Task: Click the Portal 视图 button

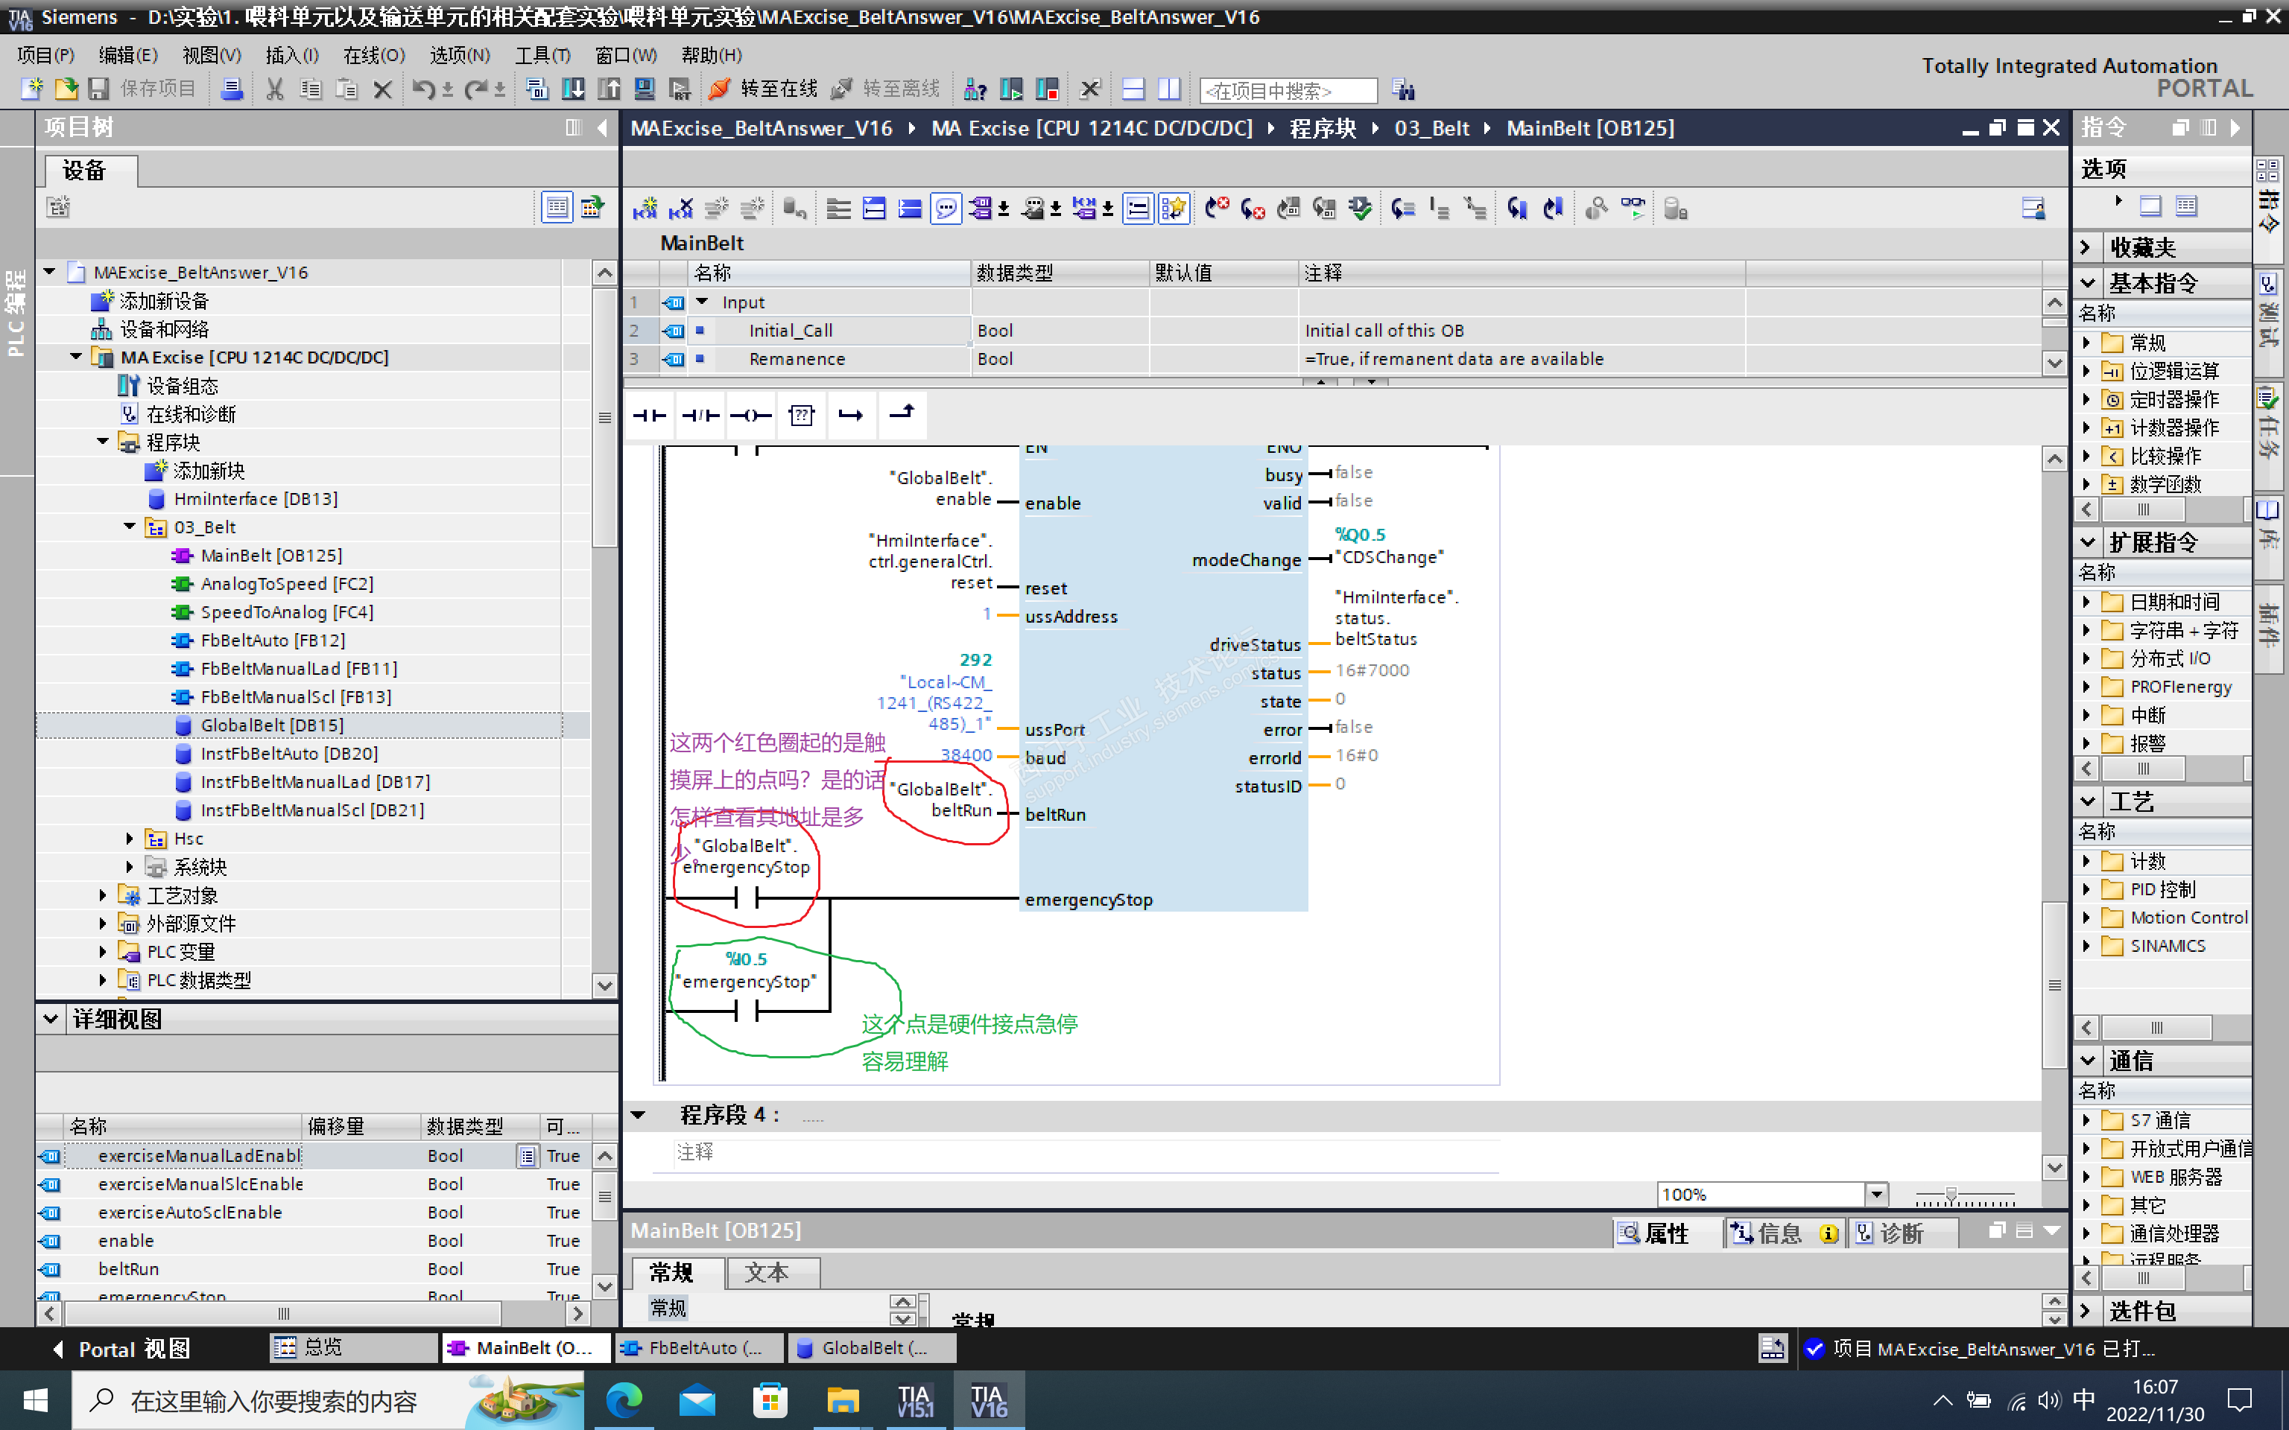Action: [121, 1348]
